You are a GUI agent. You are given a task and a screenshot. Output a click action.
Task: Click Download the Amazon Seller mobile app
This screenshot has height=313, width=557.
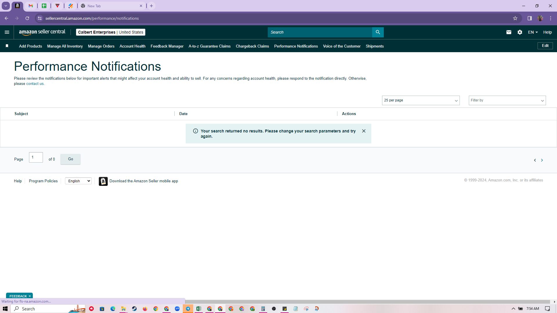coord(144,181)
